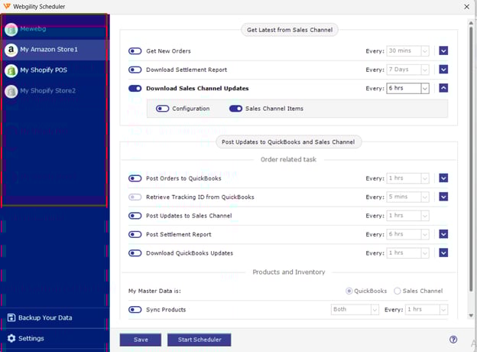Click the scrollbar down arrow
The height and width of the screenshot is (352, 477).
pos(471,315)
